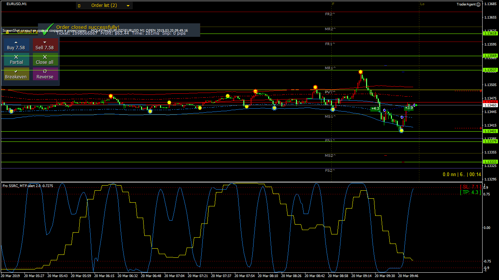499x280 pixels.
Task: Select the MR2^ pivot level label
Action: click(330, 29)
